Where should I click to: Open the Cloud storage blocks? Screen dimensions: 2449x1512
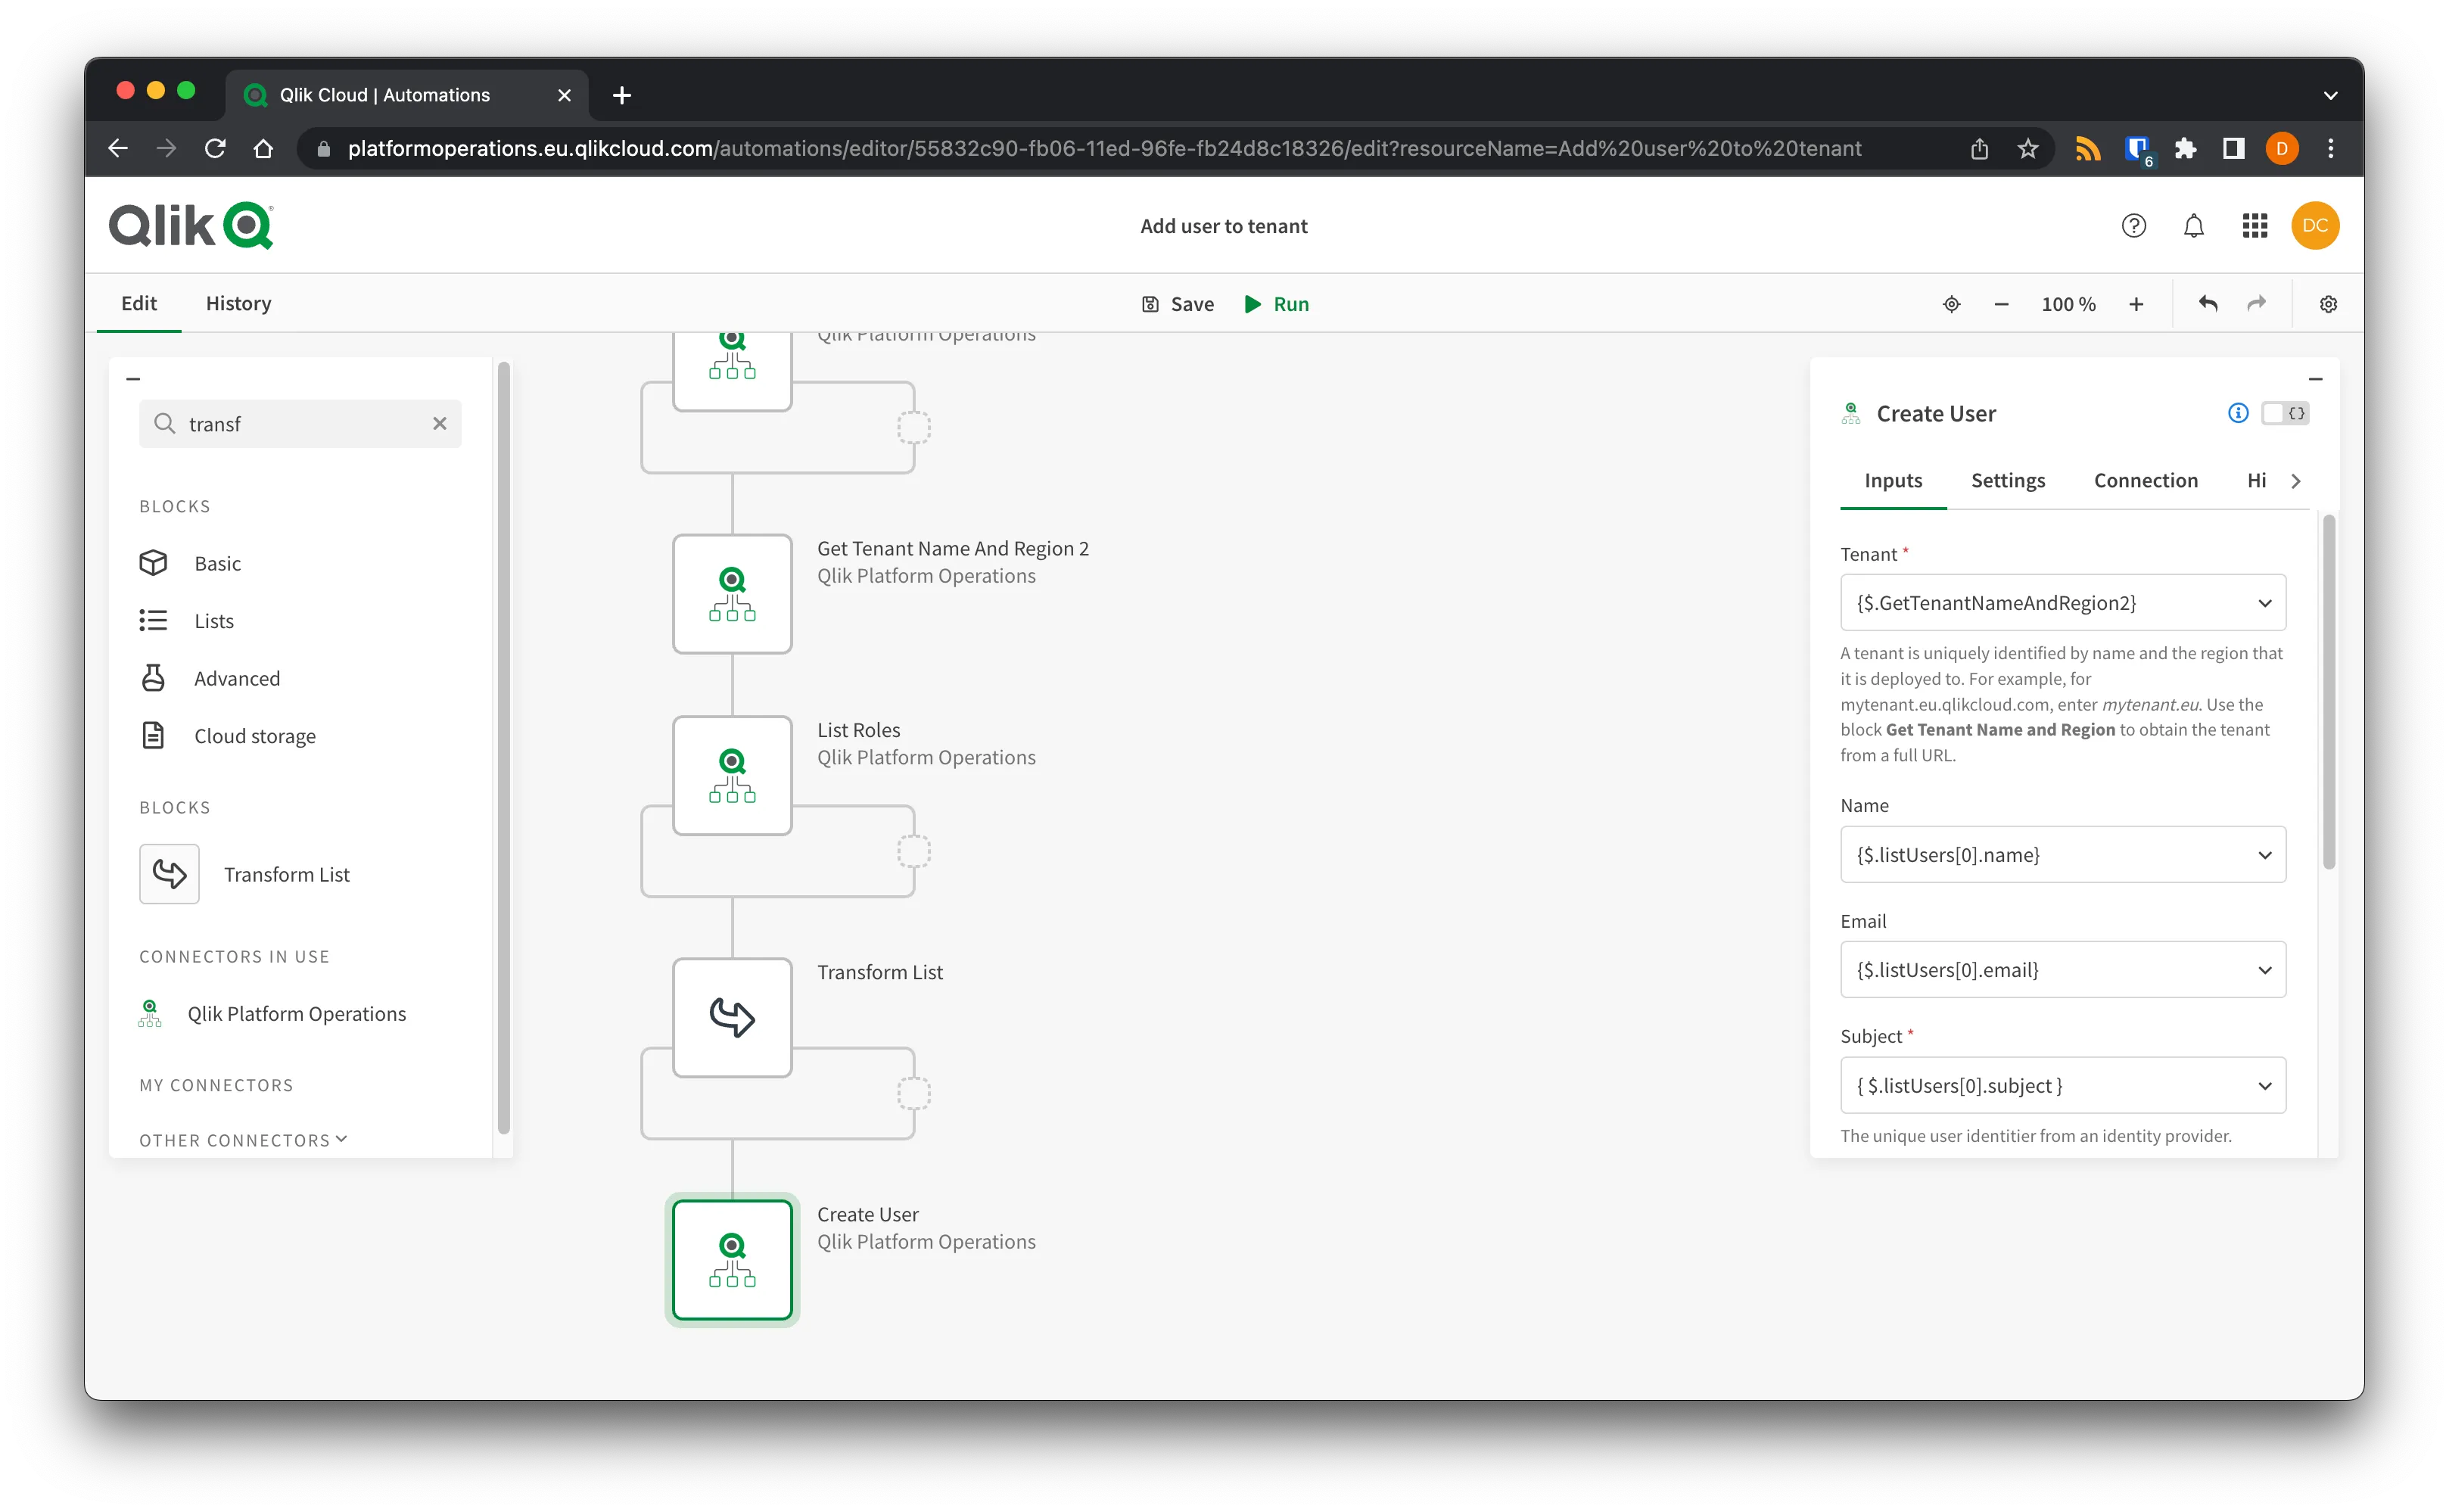(254, 735)
